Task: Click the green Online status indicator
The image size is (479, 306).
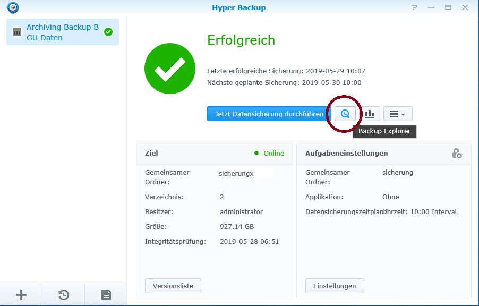Action: [x=269, y=153]
